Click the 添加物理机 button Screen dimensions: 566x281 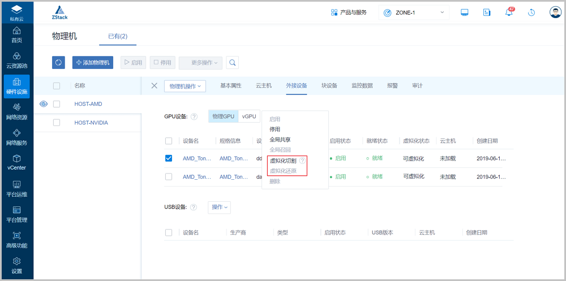pyautogui.click(x=92, y=62)
